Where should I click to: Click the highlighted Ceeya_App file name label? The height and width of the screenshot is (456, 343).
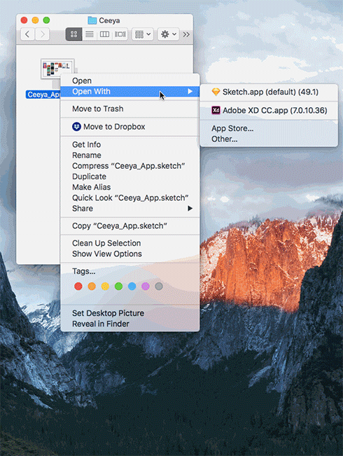click(x=43, y=95)
